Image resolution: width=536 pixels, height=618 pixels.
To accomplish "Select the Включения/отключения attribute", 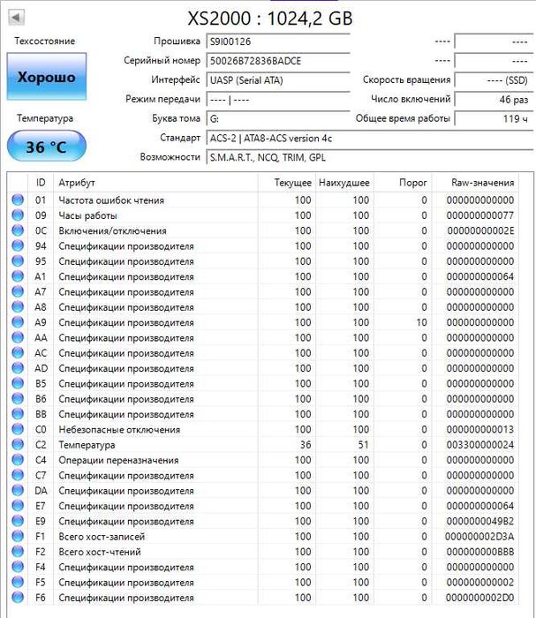I will tap(112, 230).
